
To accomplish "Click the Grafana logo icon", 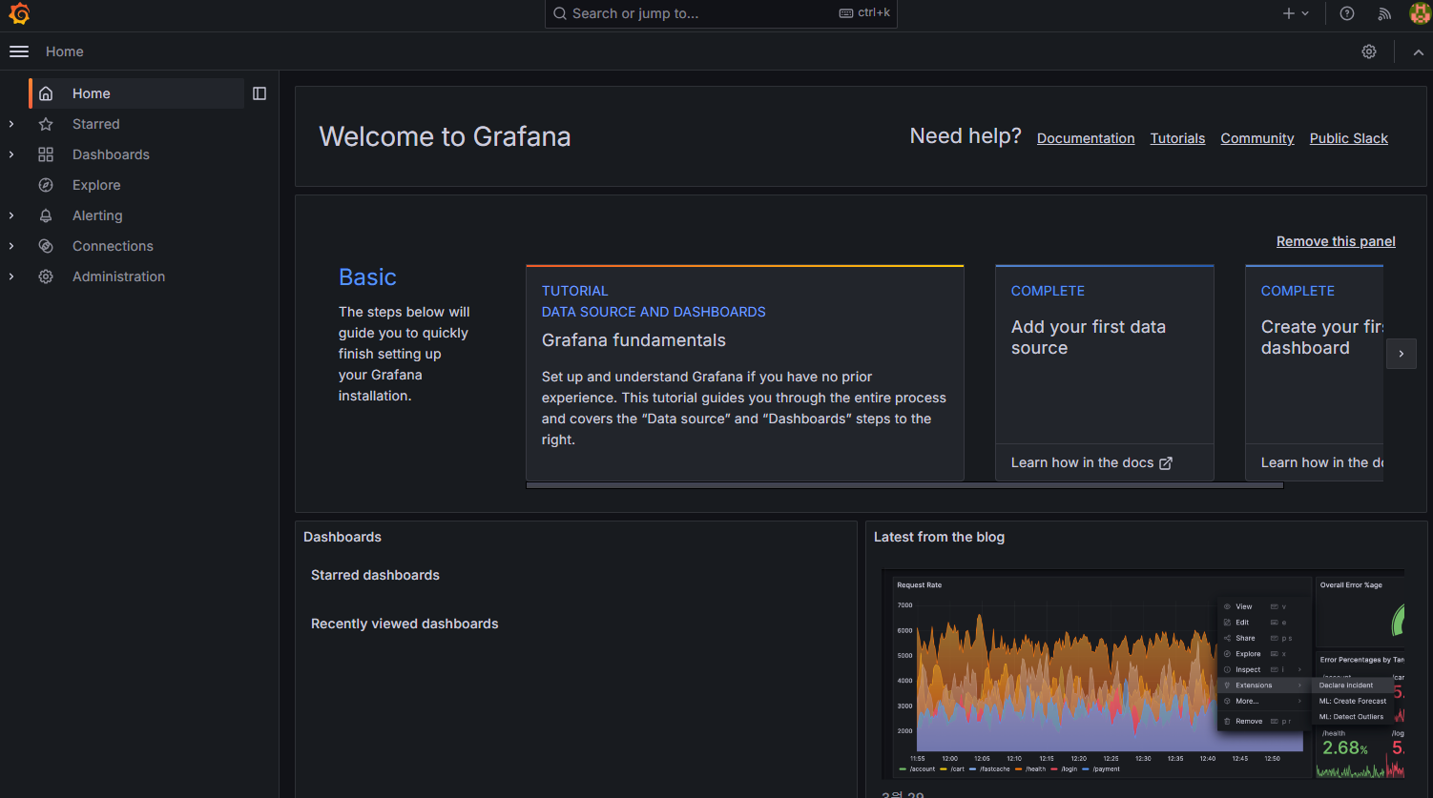I will [x=19, y=13].
